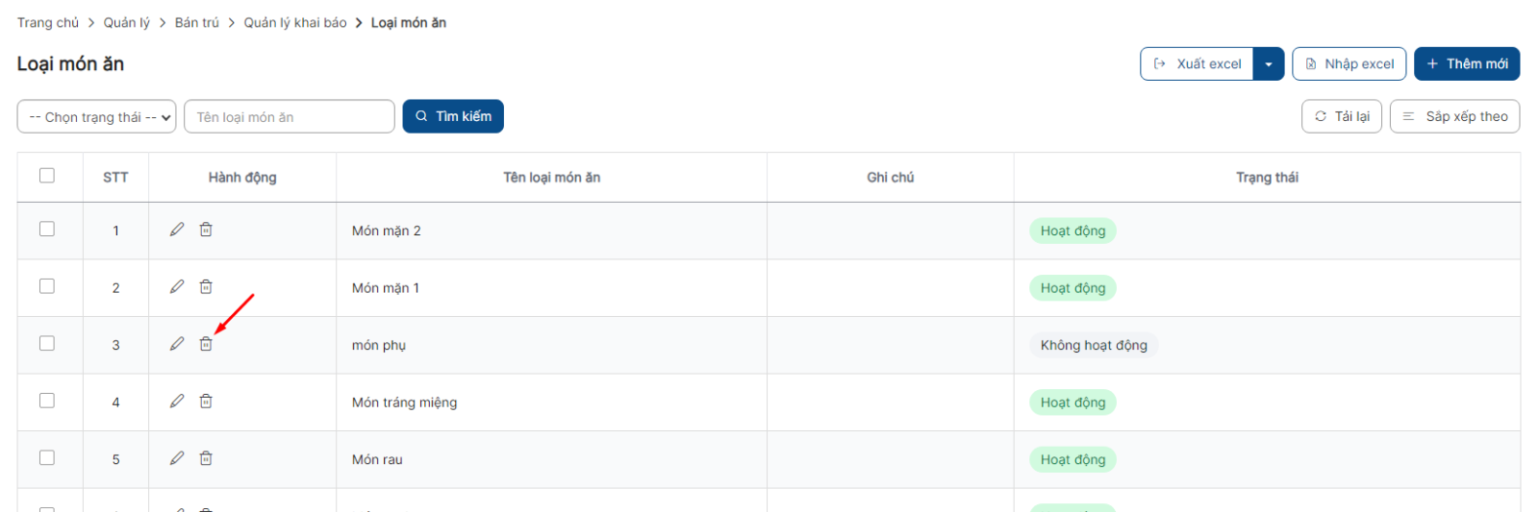This screenshot has width=1539, height=512.
Task: Delete the Món mặn 2 row trash icon
Action: [206, 230]
